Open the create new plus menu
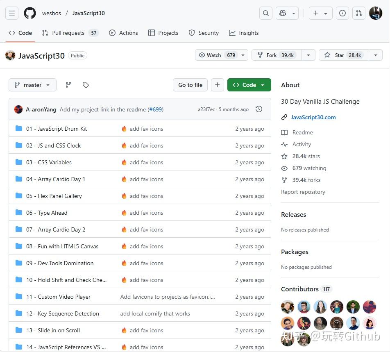Viewport: 390px width, 352px height. (320, 13)
